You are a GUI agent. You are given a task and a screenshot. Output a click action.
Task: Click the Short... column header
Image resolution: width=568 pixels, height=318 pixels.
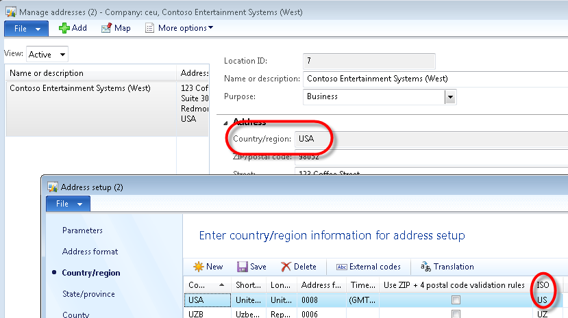248,284
